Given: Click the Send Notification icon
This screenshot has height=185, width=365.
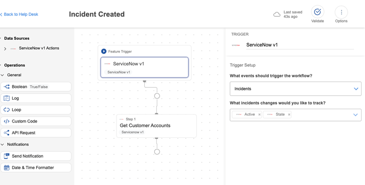Looking at the screenshot, I should 6,156.
